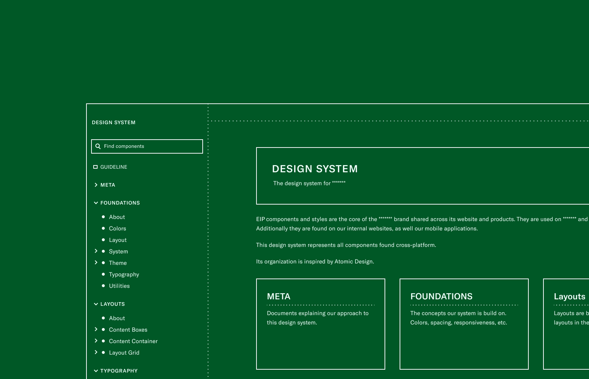Image resolution: width=589 pixels, height=379 pixels.
Task: Click the search magnifier icon
Action: (98, 146)
